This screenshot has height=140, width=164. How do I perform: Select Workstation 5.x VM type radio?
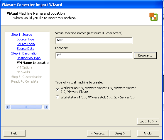58,90
